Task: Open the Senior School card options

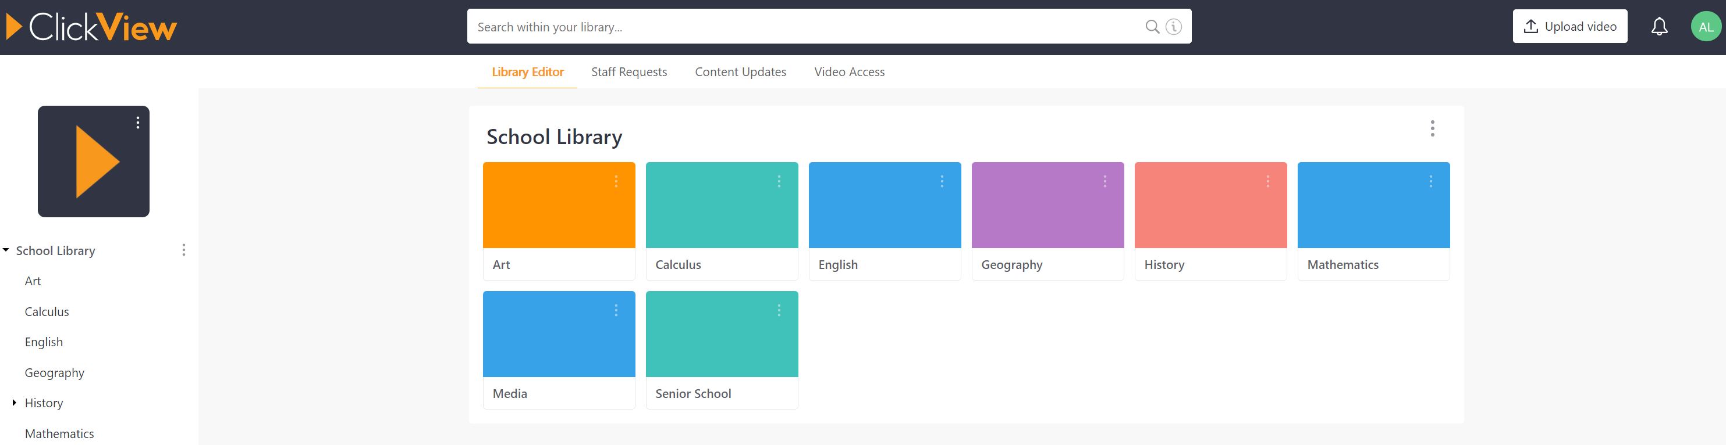Action: click(779, 310)
